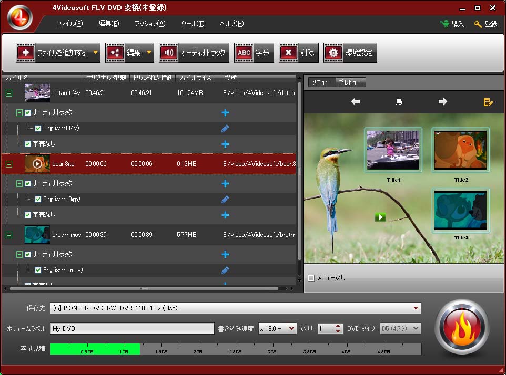The image size is (506, 375).
Task: Click the 削除 delete button
Action: click(x=299, y=53)
